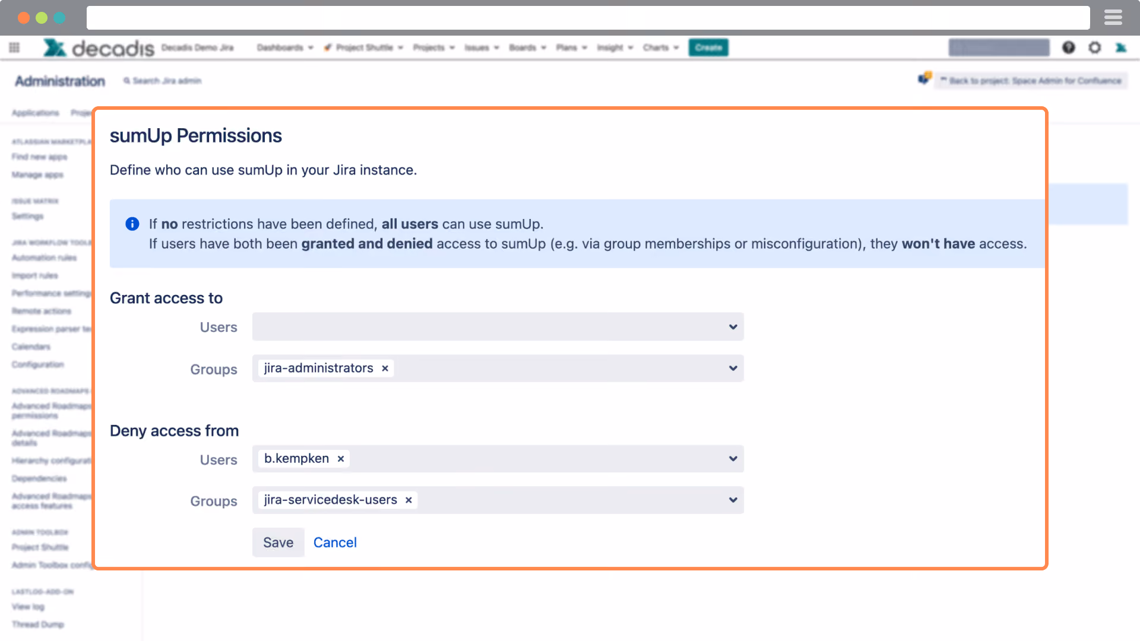Click the Decadis Demo Jira title

[x=197, y=47]
